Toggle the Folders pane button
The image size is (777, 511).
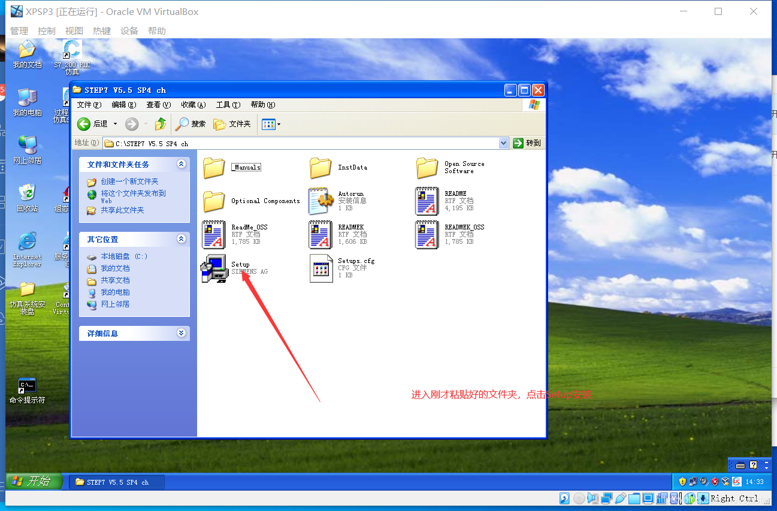(x=232, y=124)
